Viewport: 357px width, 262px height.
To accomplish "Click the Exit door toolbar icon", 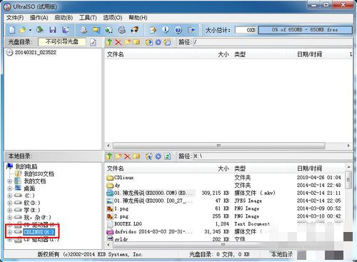I will [x=191, y=30].
